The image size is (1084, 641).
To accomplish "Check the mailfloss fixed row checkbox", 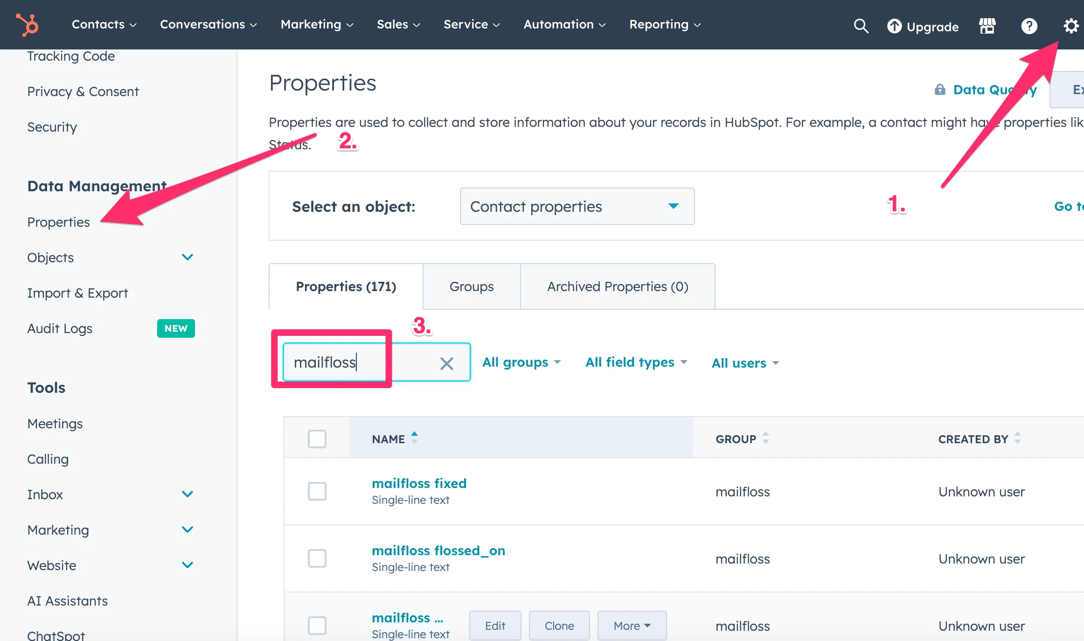I will tap(317, 491).
